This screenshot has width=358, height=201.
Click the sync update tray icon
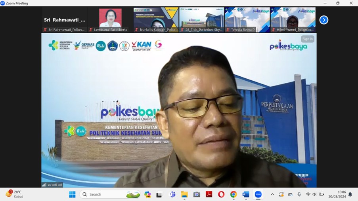(281, 194)
